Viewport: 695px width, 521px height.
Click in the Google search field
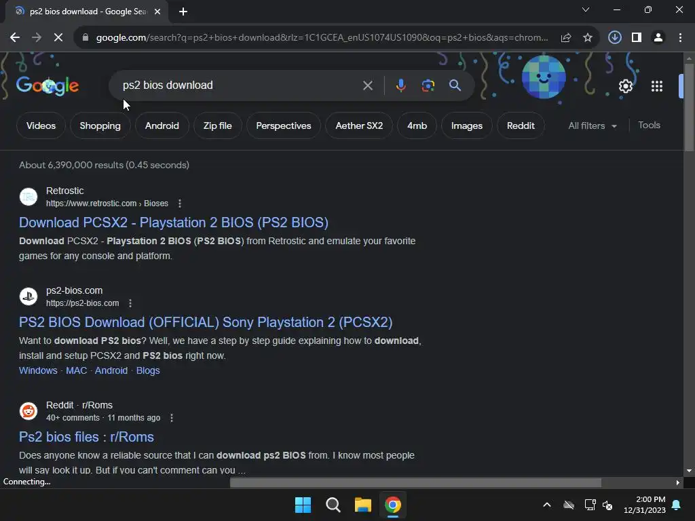click(x=240, y=85)
